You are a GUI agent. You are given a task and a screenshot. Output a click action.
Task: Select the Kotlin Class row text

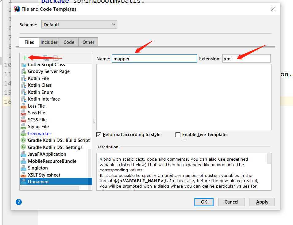tap(40, 85)
